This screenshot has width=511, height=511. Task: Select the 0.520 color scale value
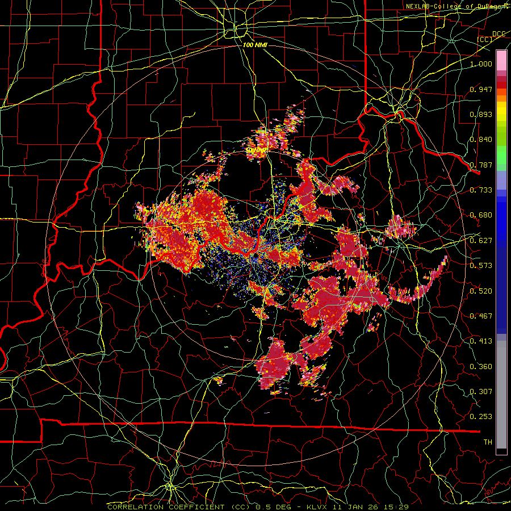(x=481, y=291)
